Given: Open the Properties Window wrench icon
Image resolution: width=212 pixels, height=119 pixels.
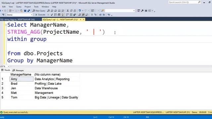Looking at the screenshot, I should click(142, 11).
